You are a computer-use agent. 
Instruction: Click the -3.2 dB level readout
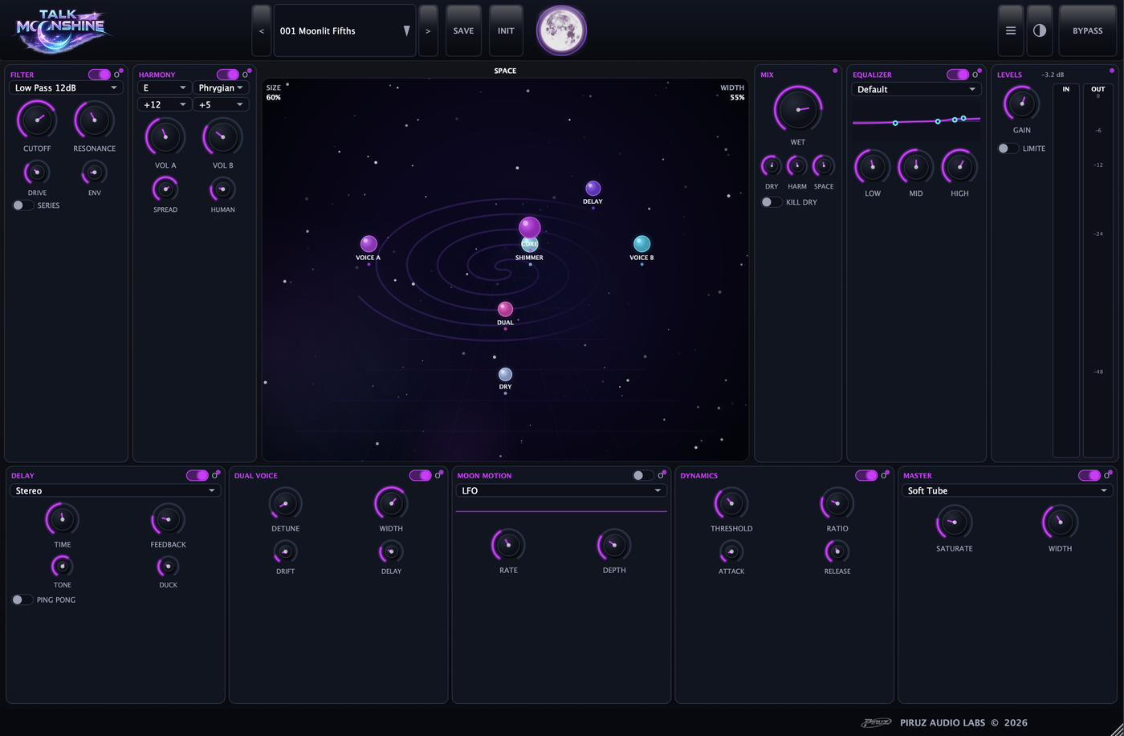coord(1053,75)
